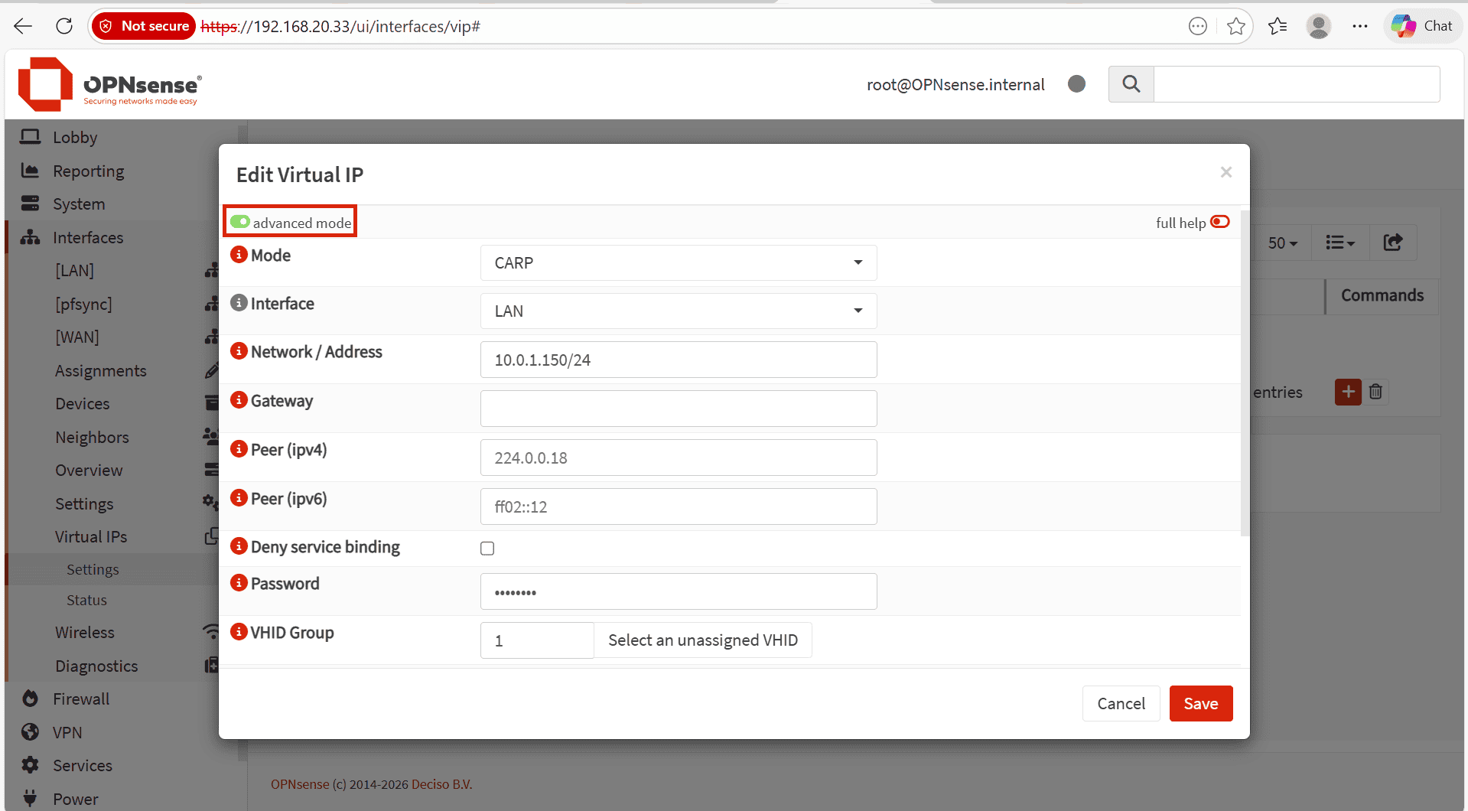This screenshot has width=1468, height=811.
Task: Click the Peer (ipv4) input field
Action: coord(679,458)
